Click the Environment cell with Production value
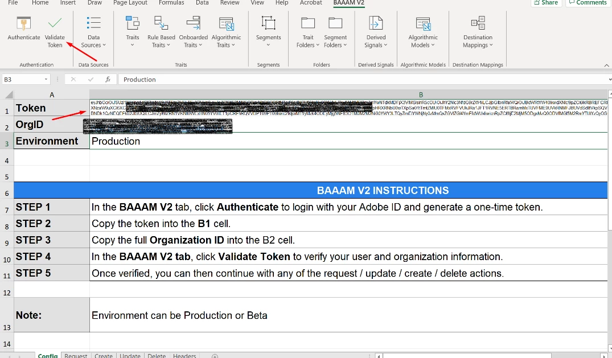612x358 pixels. (x=348, y=141)
